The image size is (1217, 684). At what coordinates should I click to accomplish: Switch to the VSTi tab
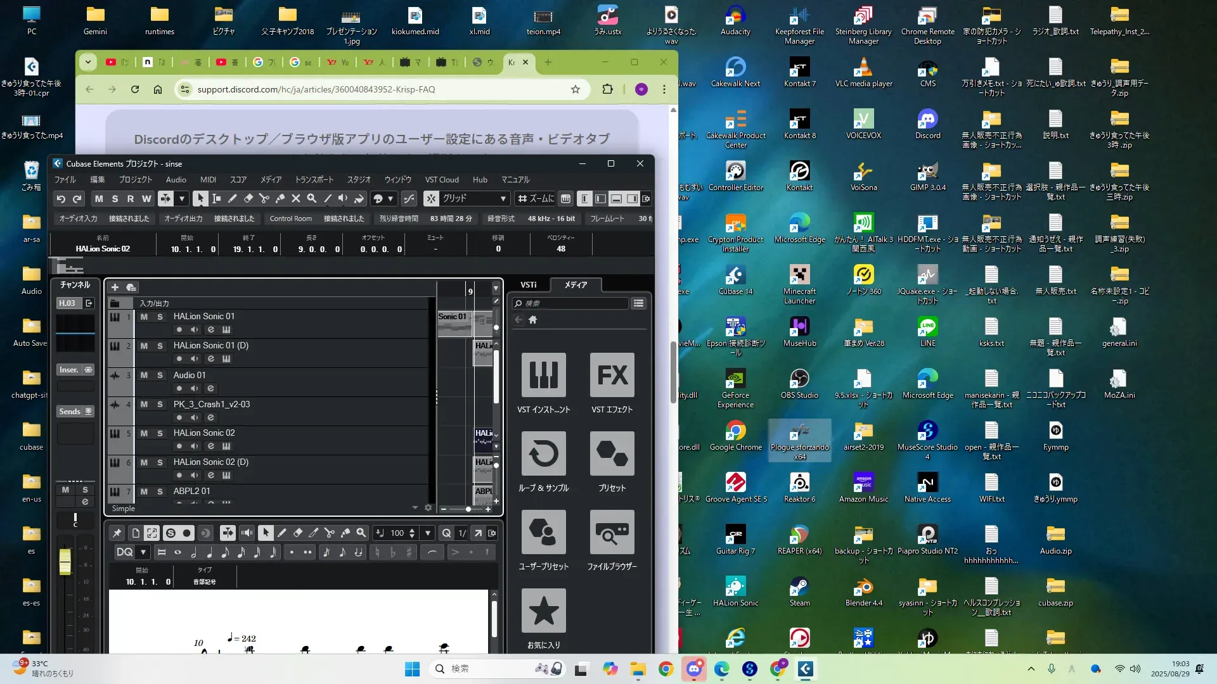click(528, 285)
